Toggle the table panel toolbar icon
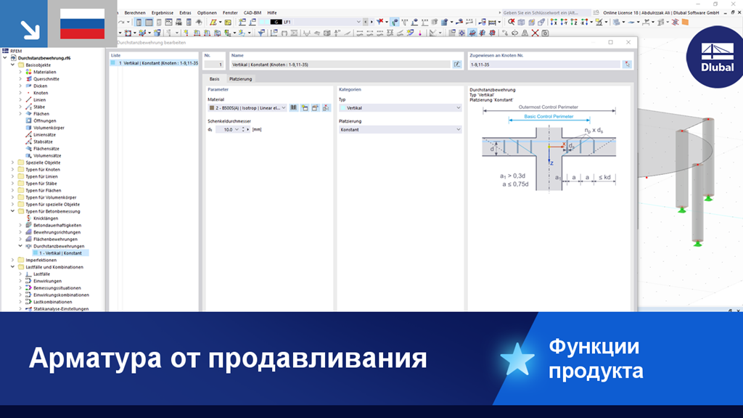Image resolution: width=743 pixels, height=418 pixels. (x=149, y=22)
